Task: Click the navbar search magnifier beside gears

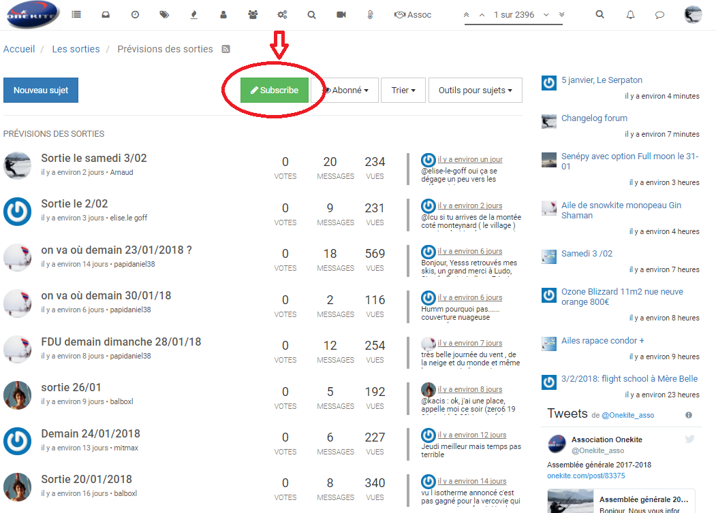Action: tap(311, 14)
